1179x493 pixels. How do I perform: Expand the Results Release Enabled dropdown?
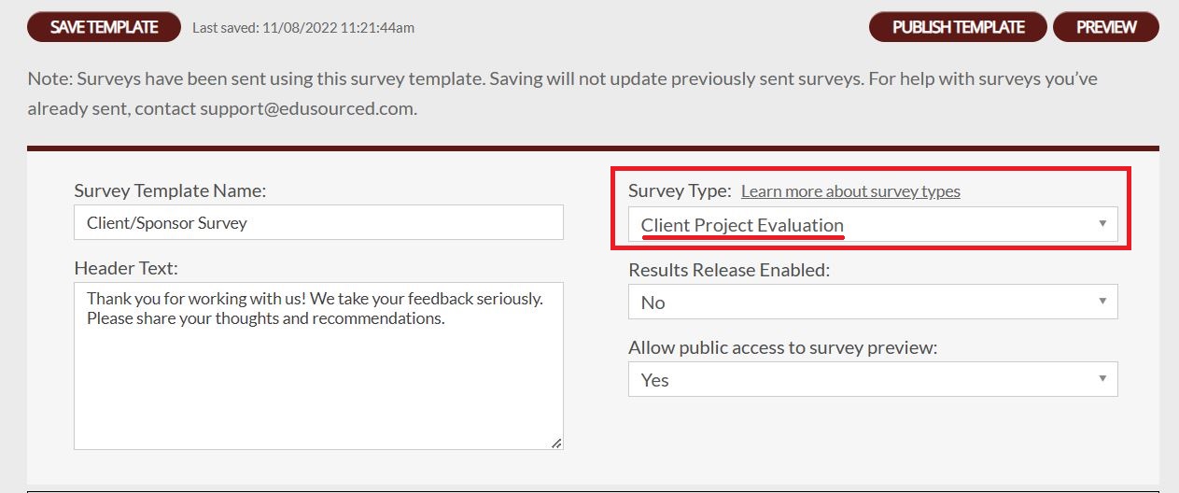[873, 302]
